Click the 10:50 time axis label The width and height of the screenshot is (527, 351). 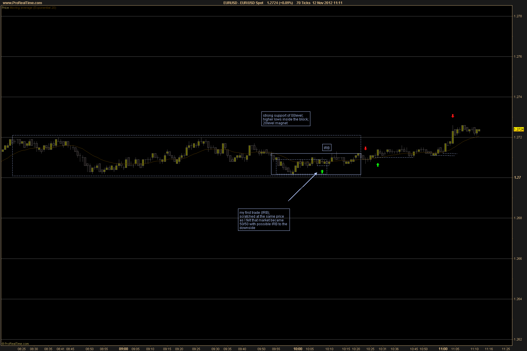click(x=424, y=349)
